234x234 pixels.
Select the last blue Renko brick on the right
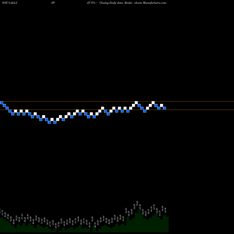coord(165,108)
